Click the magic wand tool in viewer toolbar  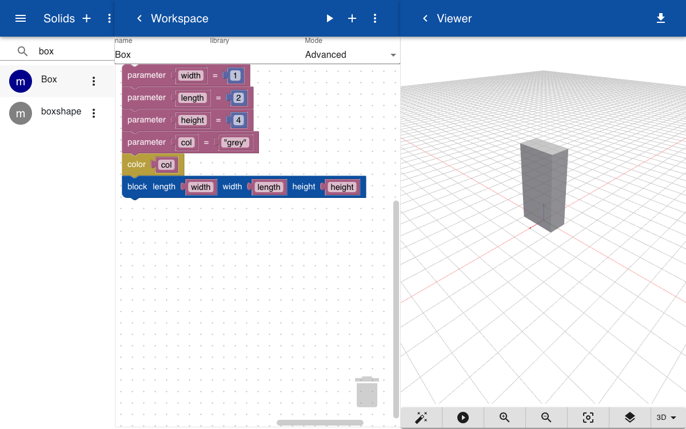pyautogui.click(x=421, y=418)
